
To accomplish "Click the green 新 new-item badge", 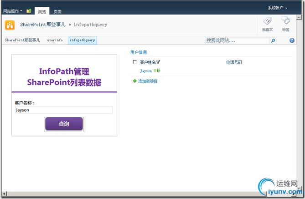I will pos(157,70).
